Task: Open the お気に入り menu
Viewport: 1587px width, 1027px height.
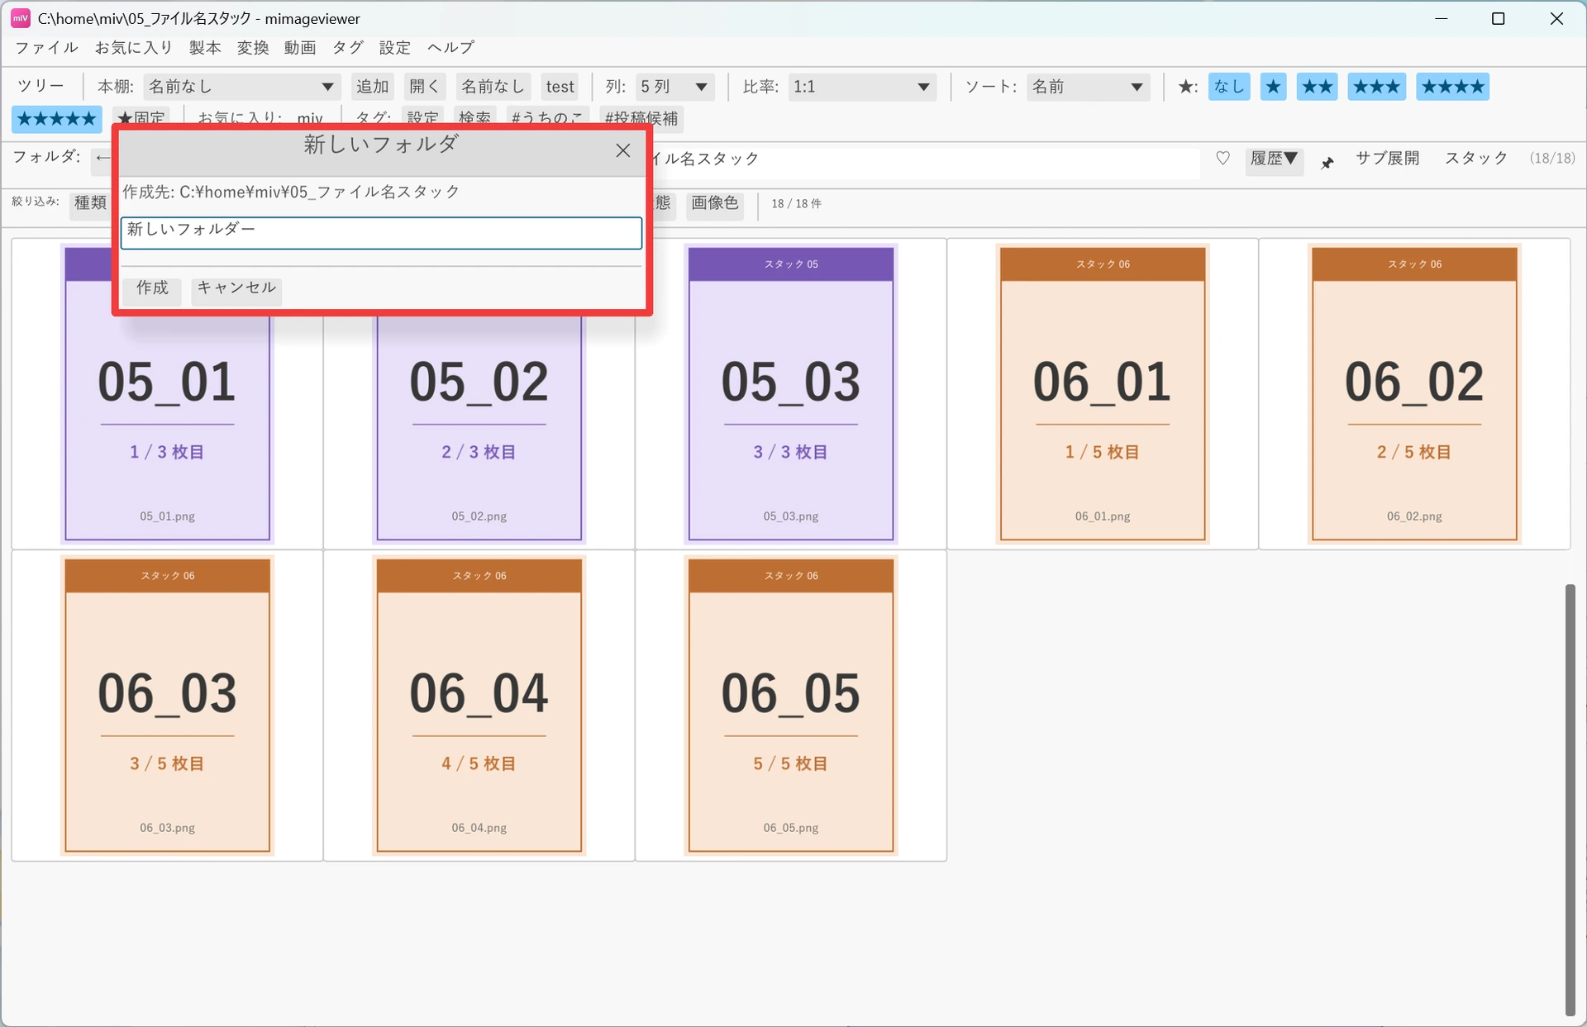Action: pyautogui.click(x=134, y=48)
